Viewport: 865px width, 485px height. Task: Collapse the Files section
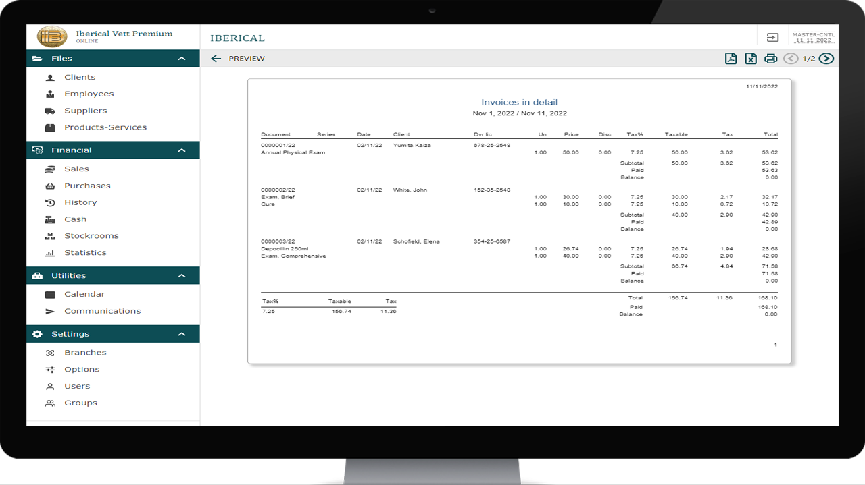(181, 59)
